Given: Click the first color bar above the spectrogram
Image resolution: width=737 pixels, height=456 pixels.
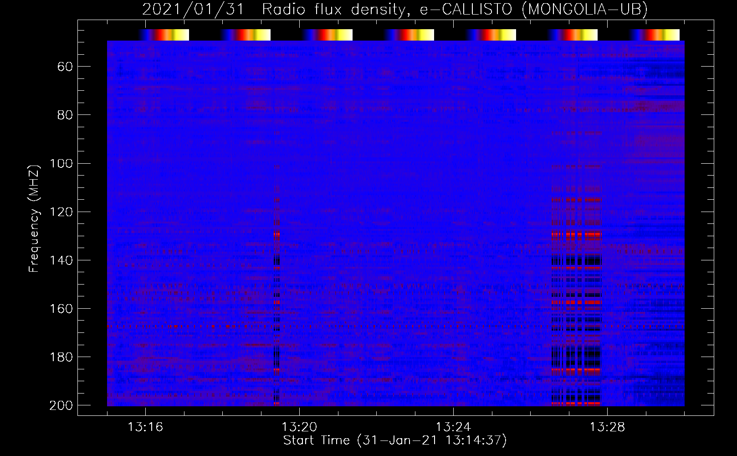Looking at the screenshot, I should point(164,35).
